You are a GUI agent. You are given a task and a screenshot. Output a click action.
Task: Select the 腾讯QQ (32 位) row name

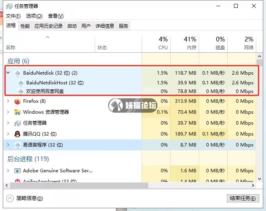tap(40, 134)
